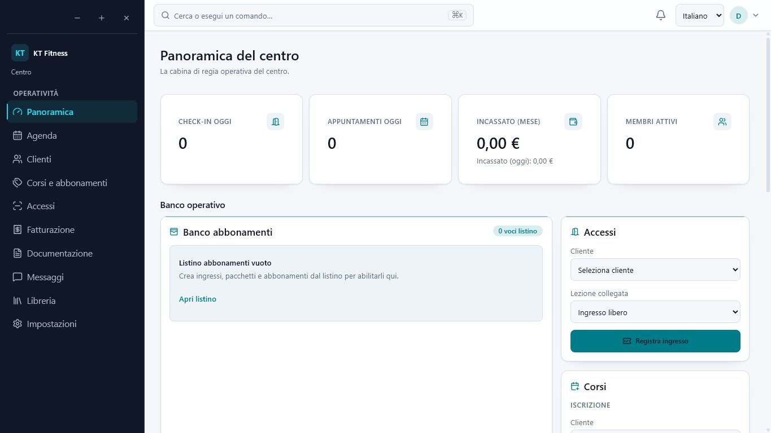This screenshot has width=771, height=433.
Task: Click the Fatturazione receipt icon
Action: [x=18, y=229]
